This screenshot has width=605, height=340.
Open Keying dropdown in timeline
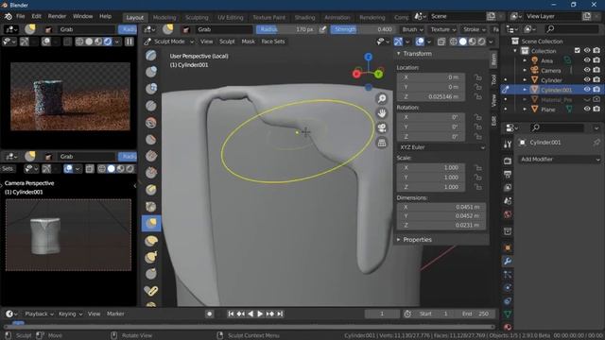[x=70, y=314]
